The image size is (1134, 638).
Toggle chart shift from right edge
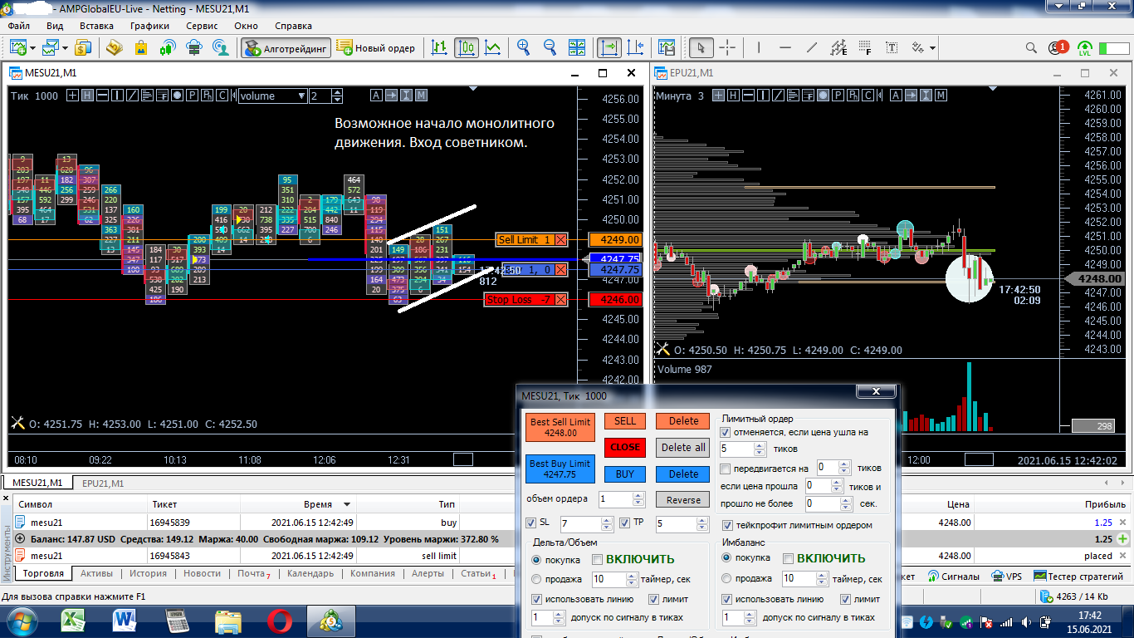pyautogui.click(x=637, y=48)
